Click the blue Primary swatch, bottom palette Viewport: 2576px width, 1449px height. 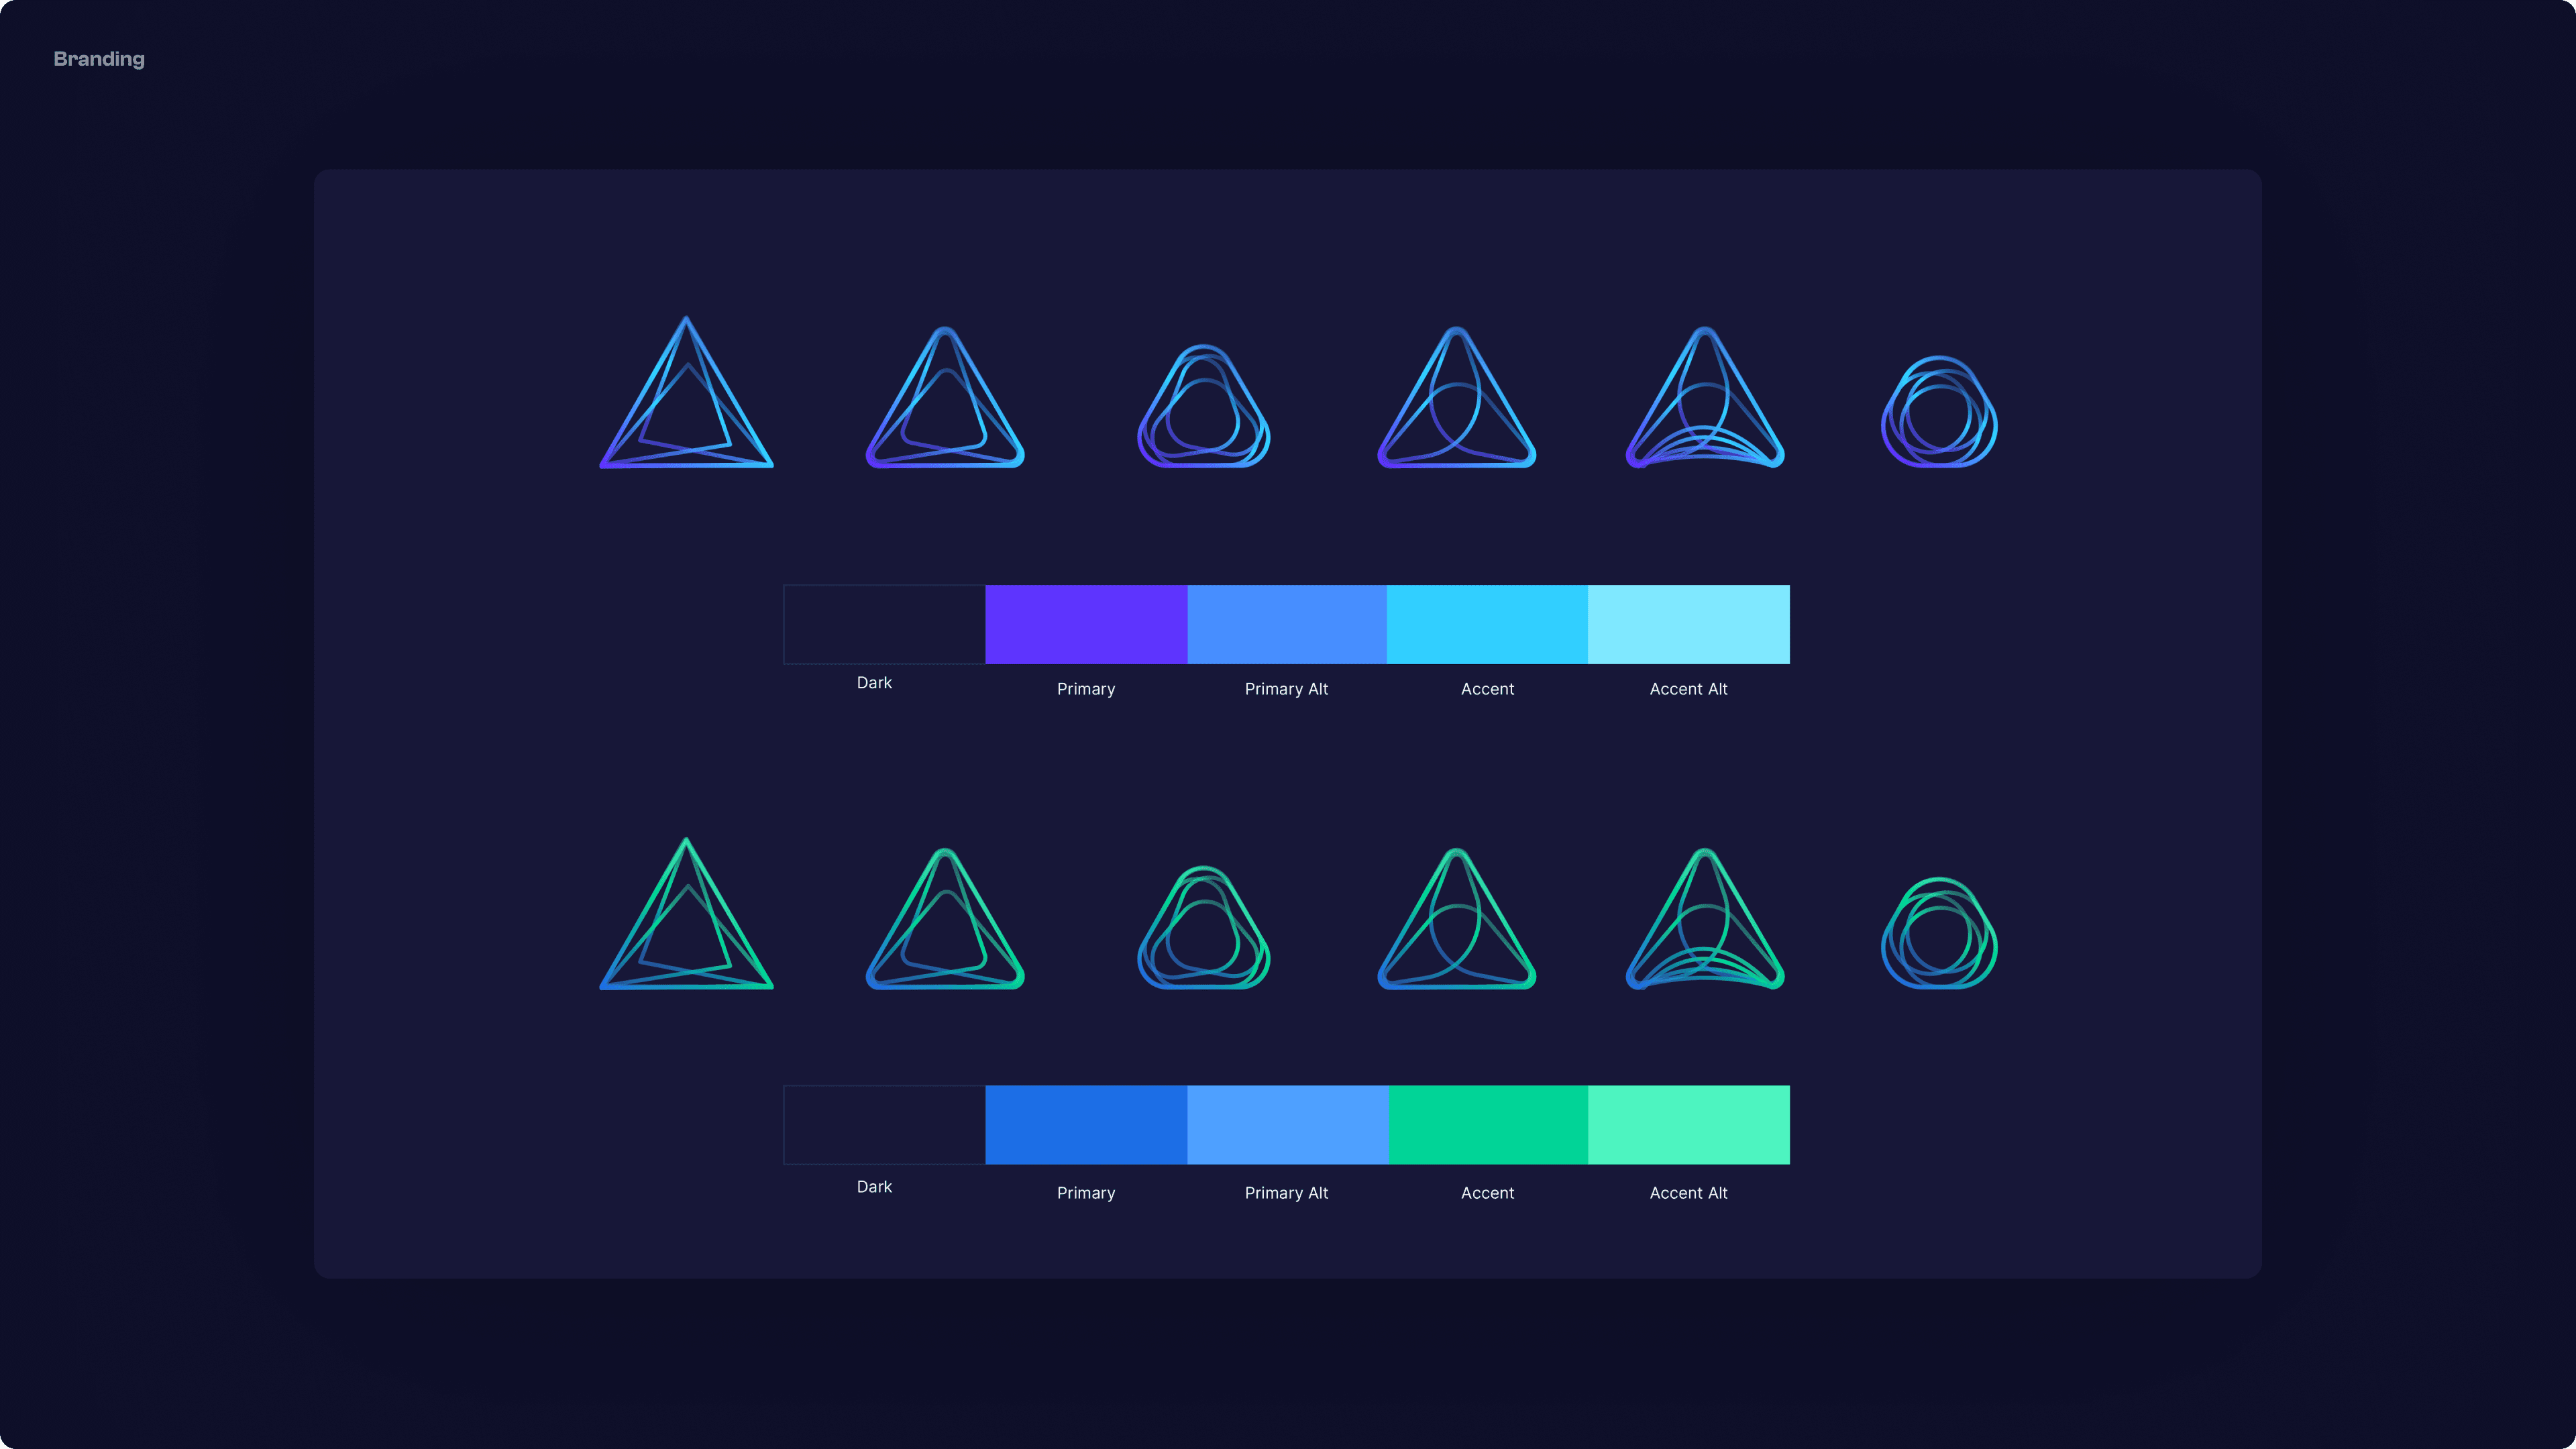click(x=1086, y=1124)
